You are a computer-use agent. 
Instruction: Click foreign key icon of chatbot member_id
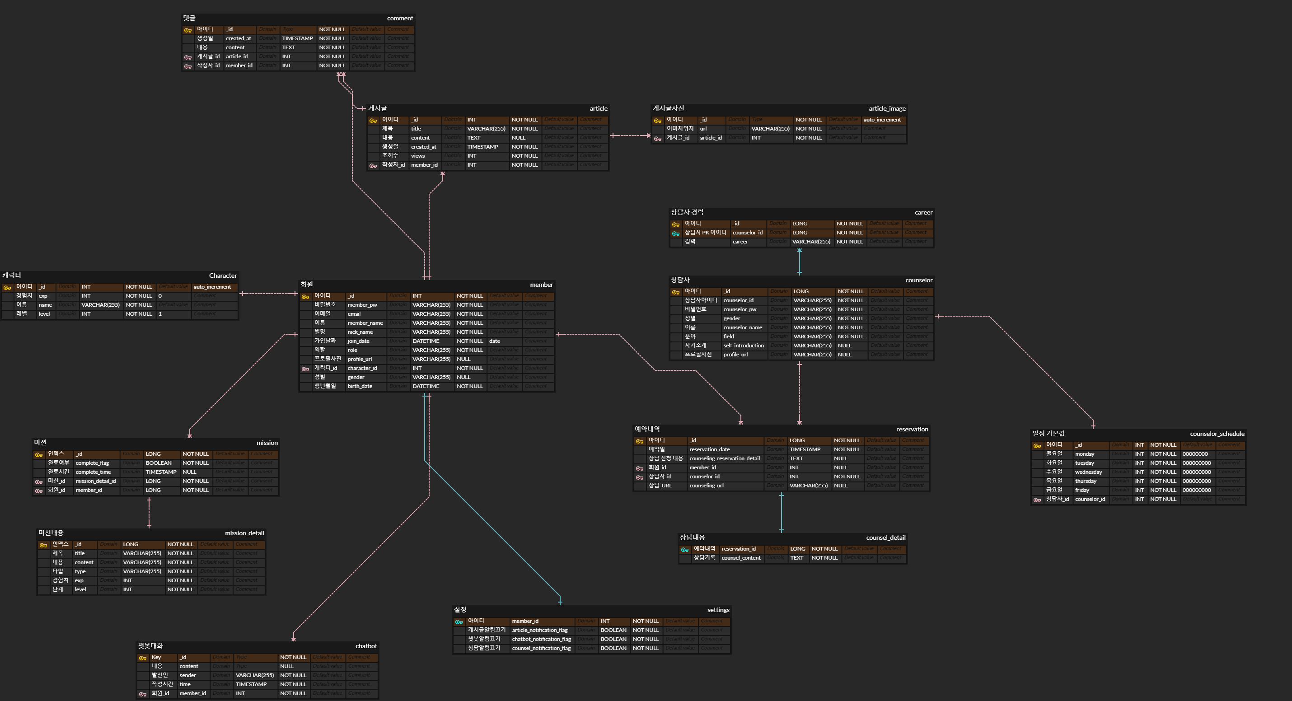click(142, 693)
